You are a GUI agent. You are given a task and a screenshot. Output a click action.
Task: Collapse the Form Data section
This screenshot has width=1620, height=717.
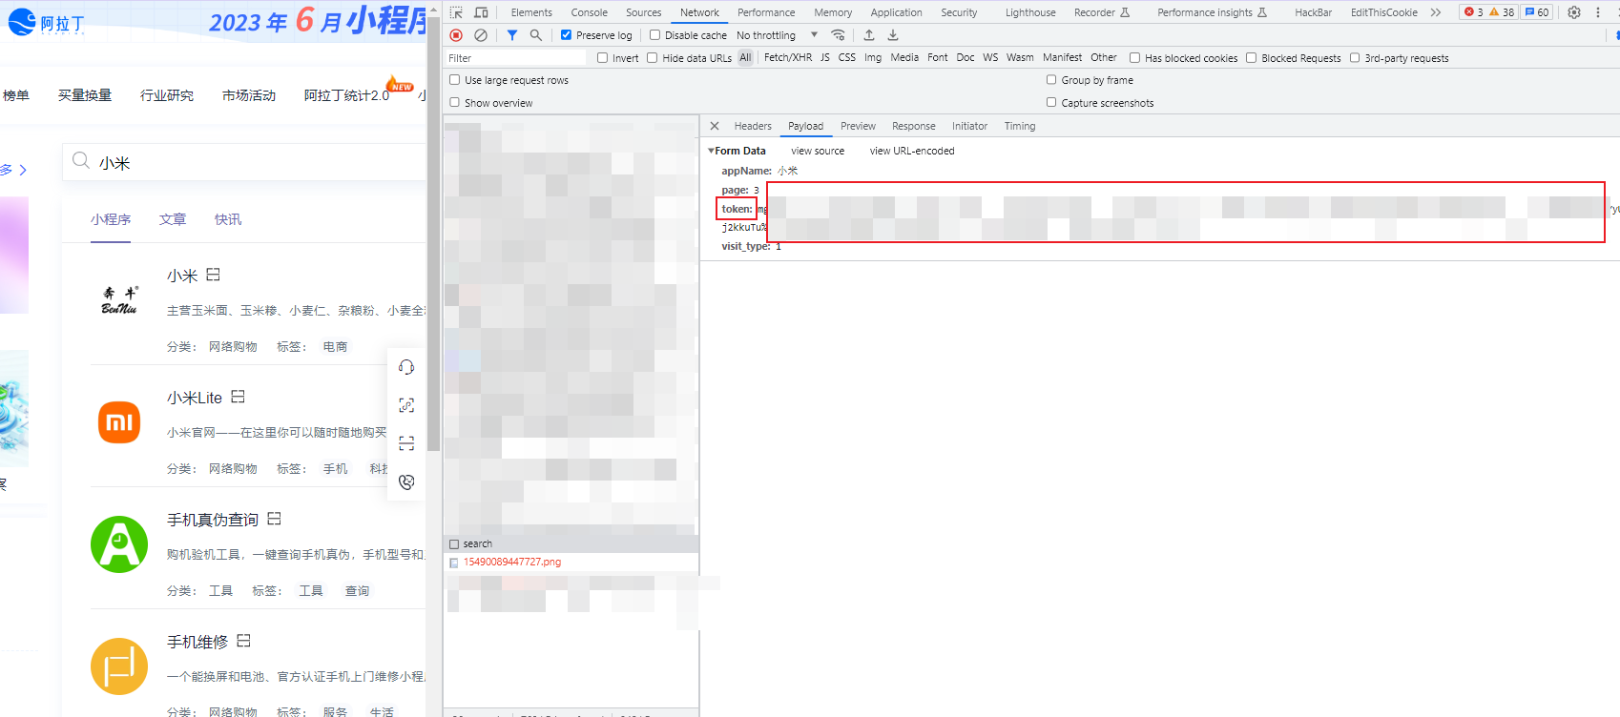pos(712,151)
